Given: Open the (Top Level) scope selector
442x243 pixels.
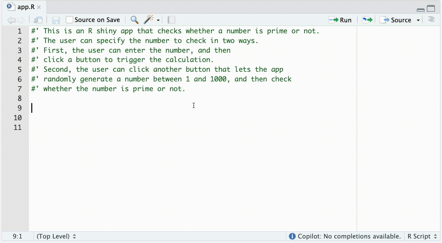Looking at the screenshot, I should [x=56, y=236].
